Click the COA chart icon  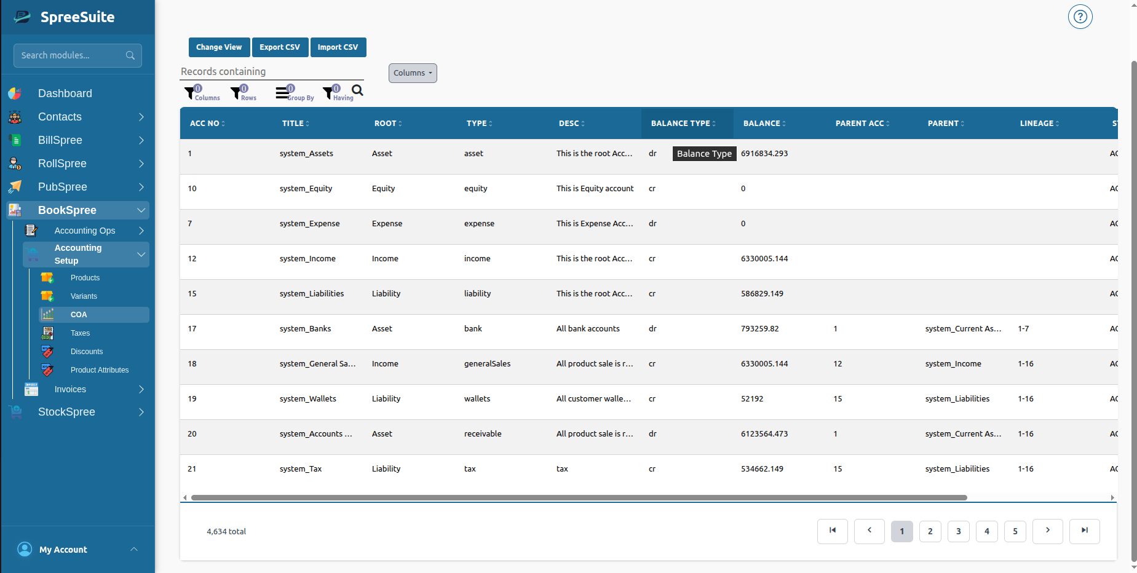(x=47, y=315)
